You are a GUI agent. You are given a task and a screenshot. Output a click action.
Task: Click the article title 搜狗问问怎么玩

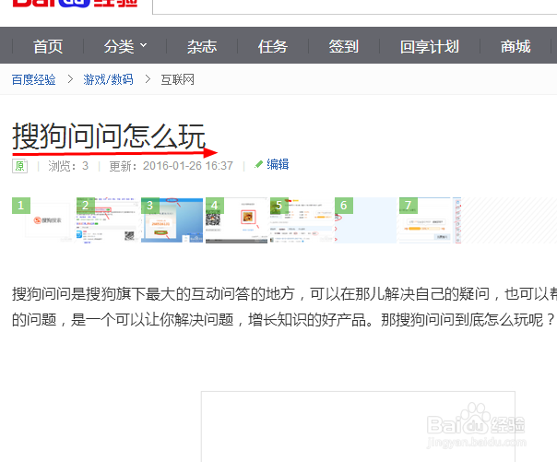pos(109,136)
